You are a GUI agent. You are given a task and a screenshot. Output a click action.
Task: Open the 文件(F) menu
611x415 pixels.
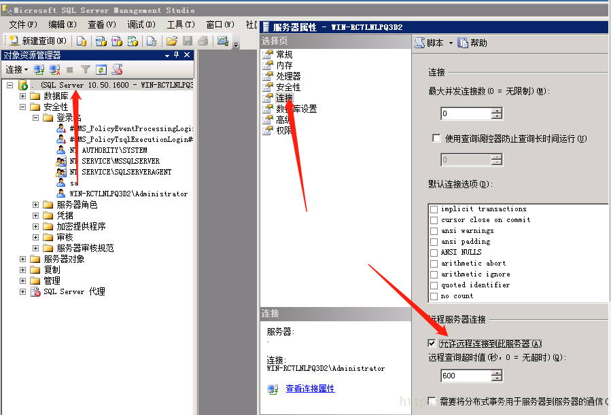coord(23,24)
